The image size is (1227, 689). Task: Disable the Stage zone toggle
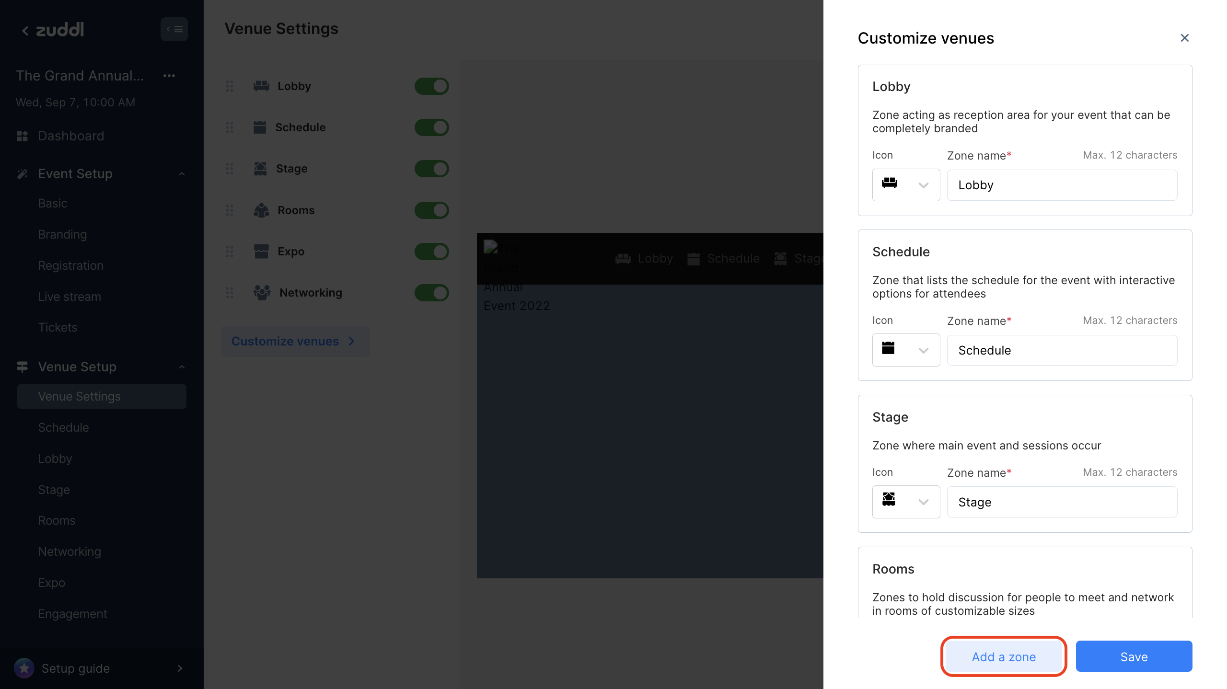coord(431,169)
